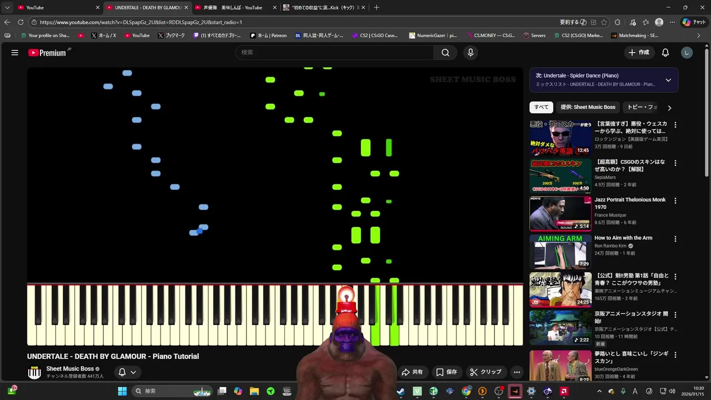Open options for How to Aim video
The width and height of the screenshot is (711, 400).
click(x=675, y=239)
